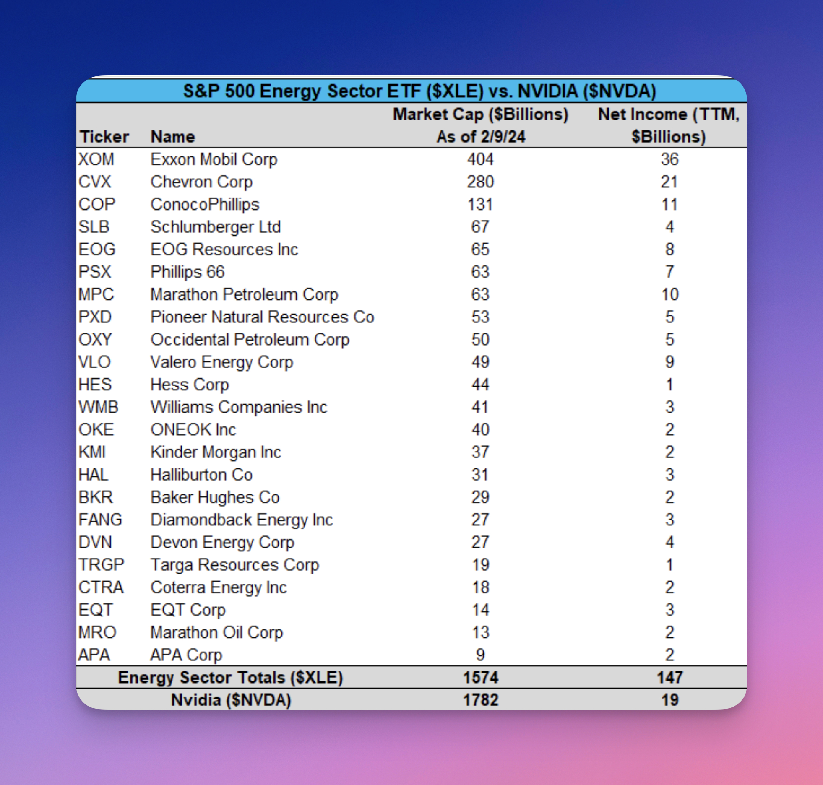Image resolution: width=823 pixels, height=785 pixels.
Task: Click the Ticker column header
Action: (x=104, y=137)
